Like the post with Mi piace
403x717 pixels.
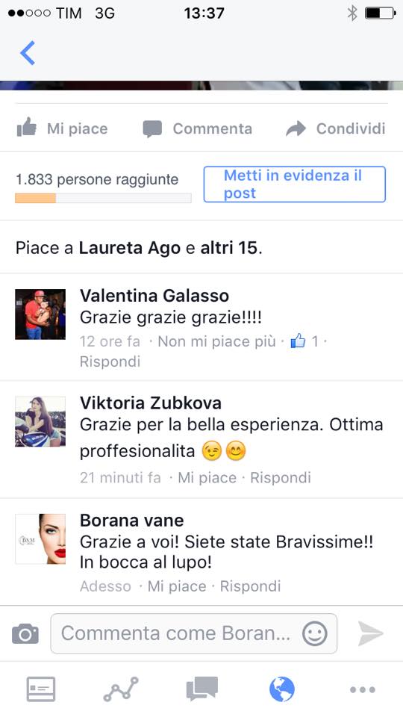click(x=62, y=128)
